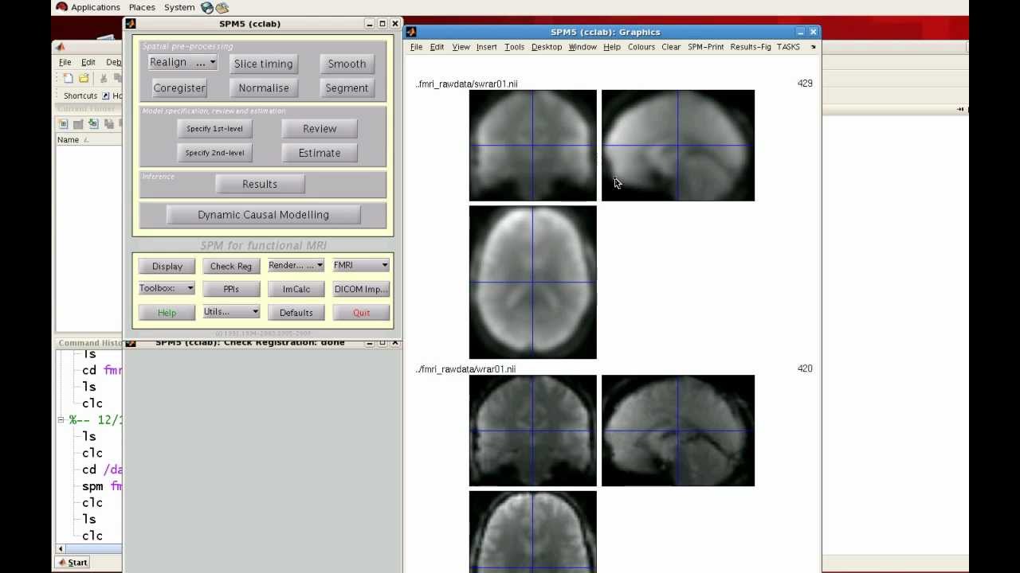1020x573 pixels.
Task: Open SPM-Print menu
Action: click(705, 47)
